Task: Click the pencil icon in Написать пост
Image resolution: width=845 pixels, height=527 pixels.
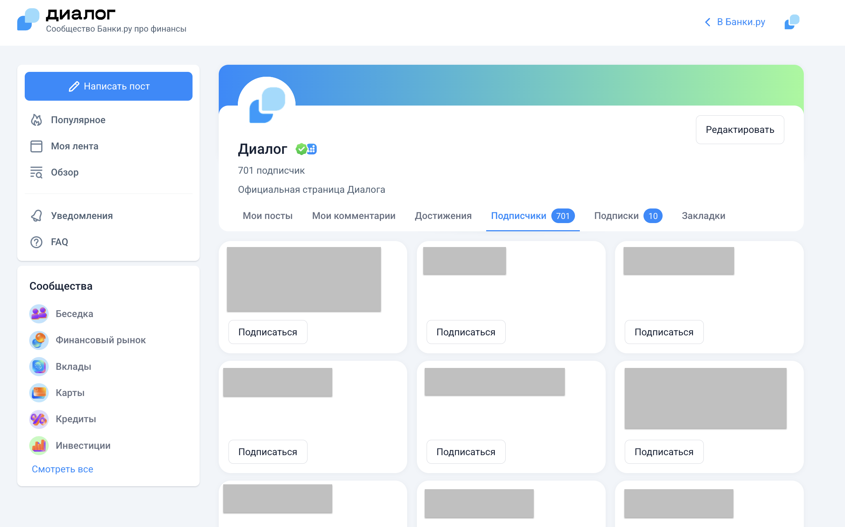Action: pos(74,86)
